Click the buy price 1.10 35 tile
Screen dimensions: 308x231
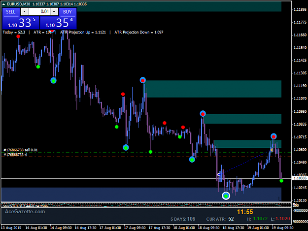58,23
